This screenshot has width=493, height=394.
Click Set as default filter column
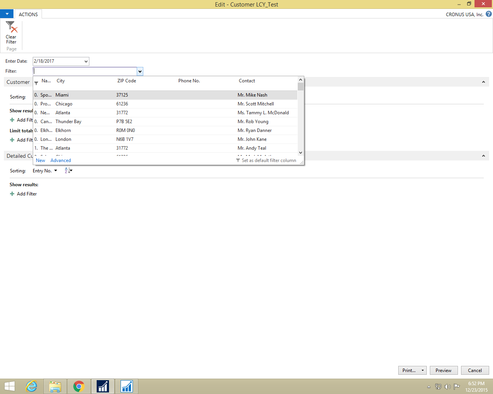pos(266,160)
